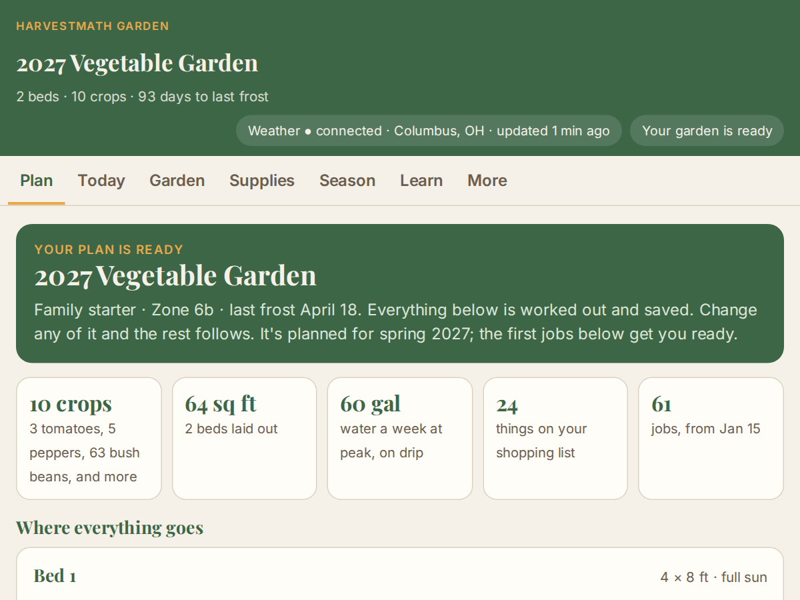
Task: Open the Today tab
Action: (101, 181)
